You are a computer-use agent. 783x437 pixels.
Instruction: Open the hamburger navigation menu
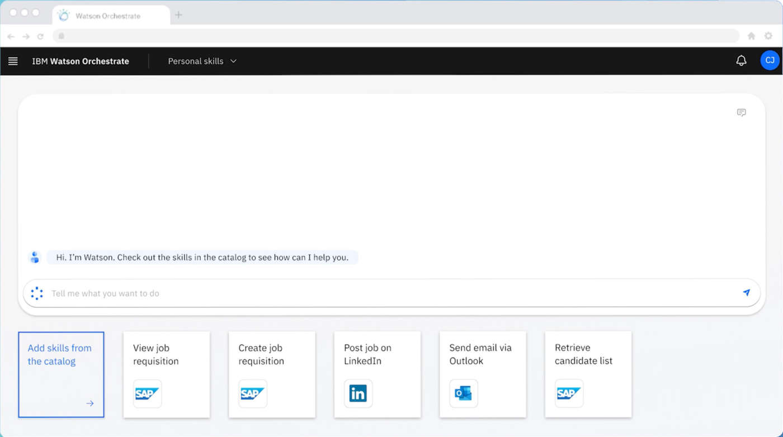(x=13, y=61)
